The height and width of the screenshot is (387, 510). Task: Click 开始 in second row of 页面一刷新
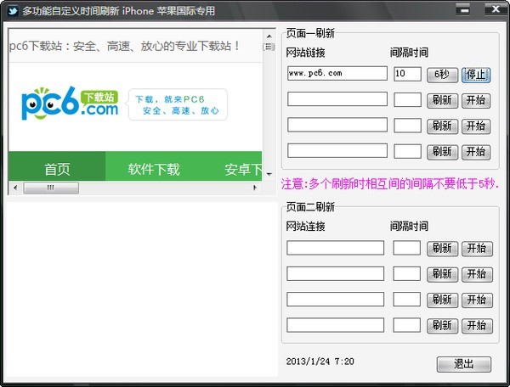tap(476, 101)
